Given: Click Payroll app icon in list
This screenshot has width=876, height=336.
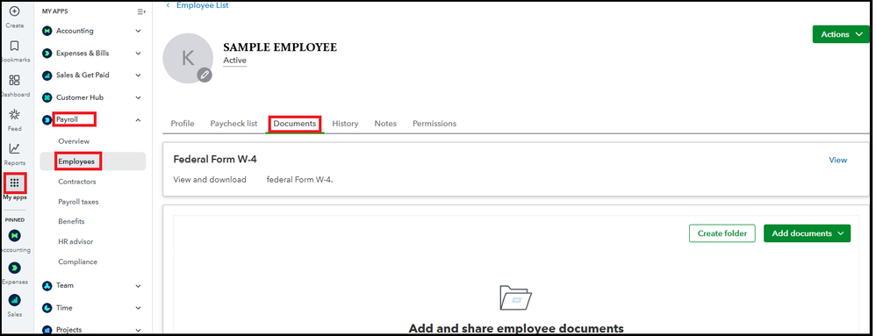Looking at the screenshot, I should point(47,119).
